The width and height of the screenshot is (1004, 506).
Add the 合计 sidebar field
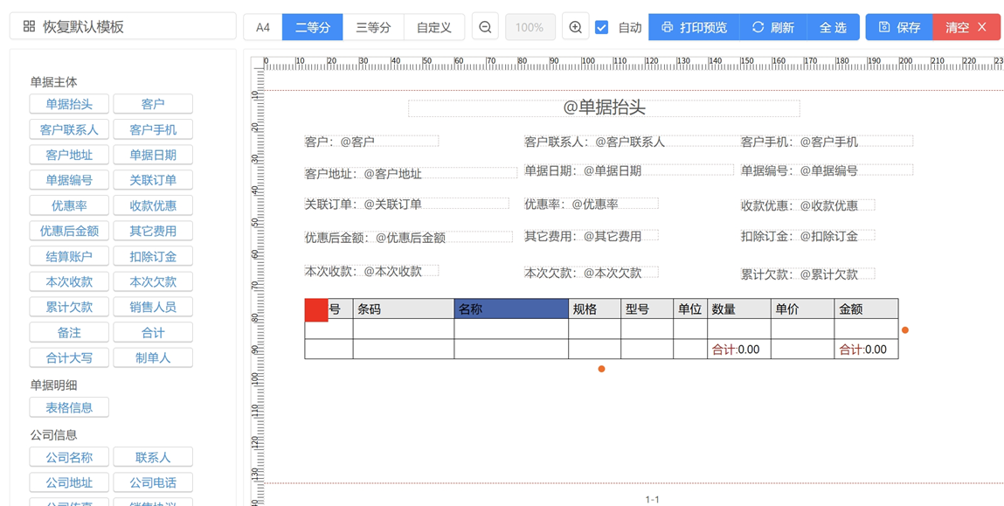pos(153,332)
